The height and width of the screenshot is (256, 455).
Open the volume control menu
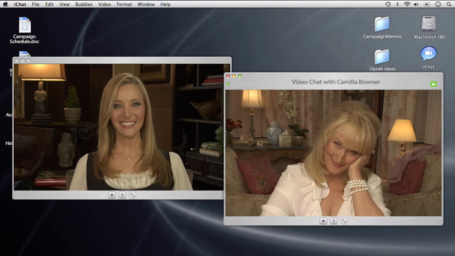tap(416, 4)
